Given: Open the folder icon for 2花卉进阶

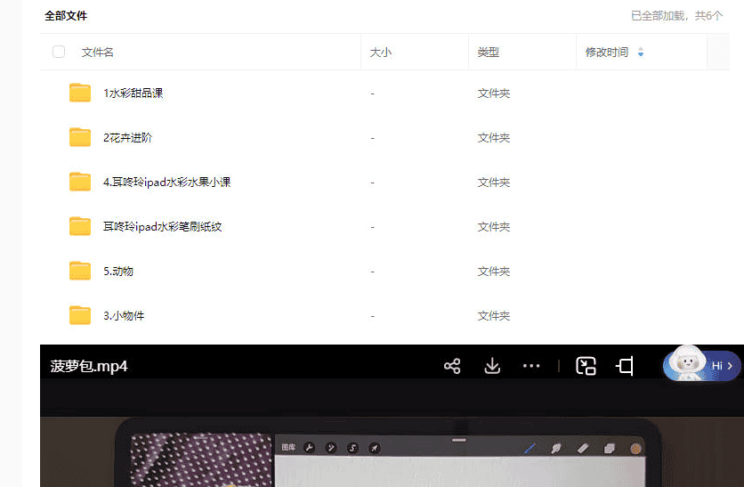Looking at the screenshot, I should pos(80,137).
